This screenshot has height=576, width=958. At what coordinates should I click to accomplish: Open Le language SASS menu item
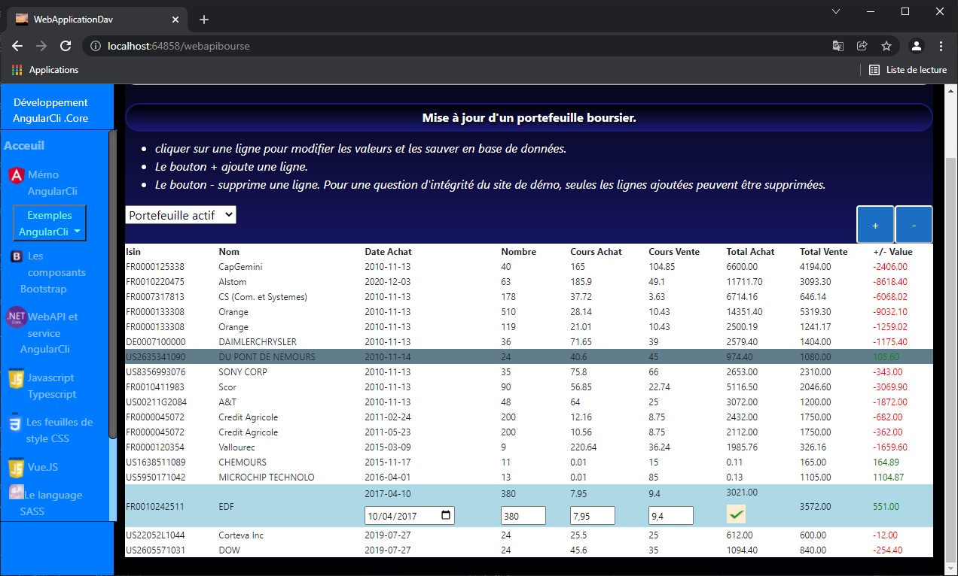click(51, 503)
